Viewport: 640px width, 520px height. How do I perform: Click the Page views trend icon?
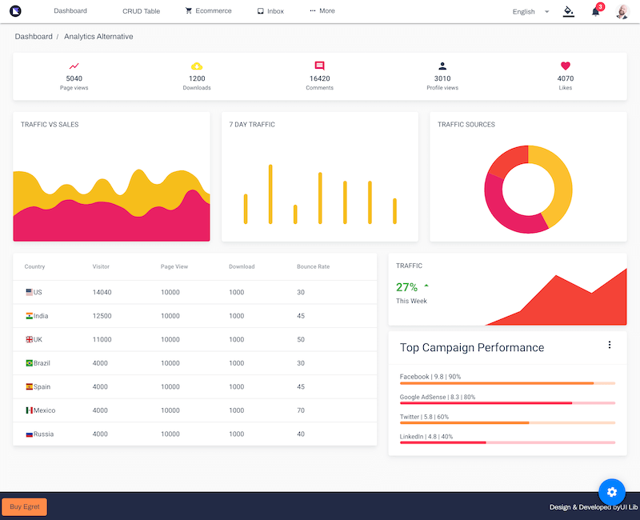point(74,66)
